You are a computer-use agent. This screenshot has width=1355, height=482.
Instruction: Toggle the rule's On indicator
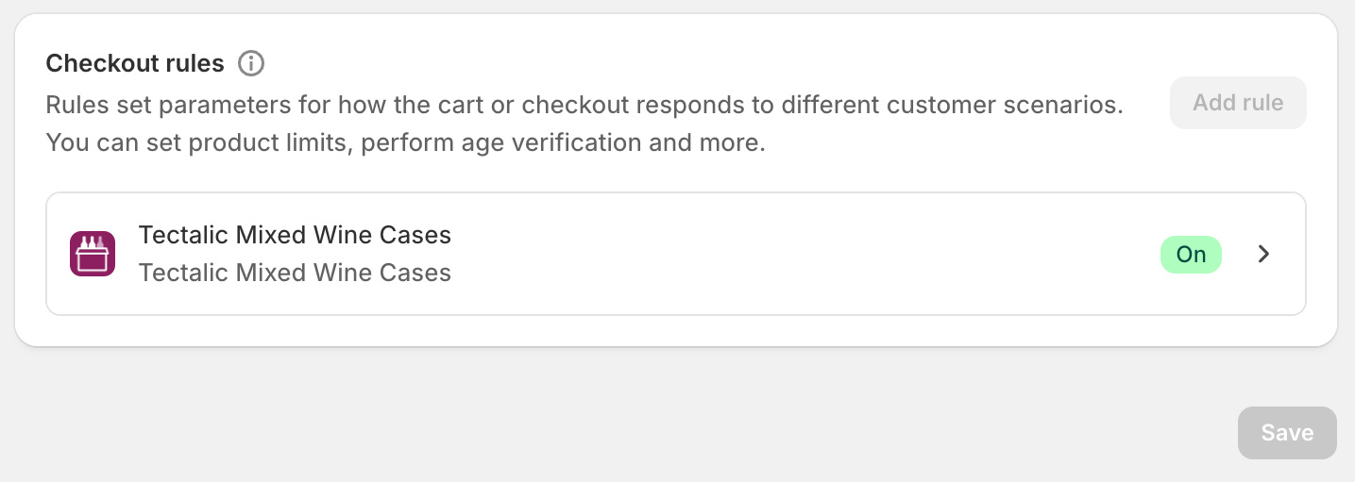tap(1191, 255)
